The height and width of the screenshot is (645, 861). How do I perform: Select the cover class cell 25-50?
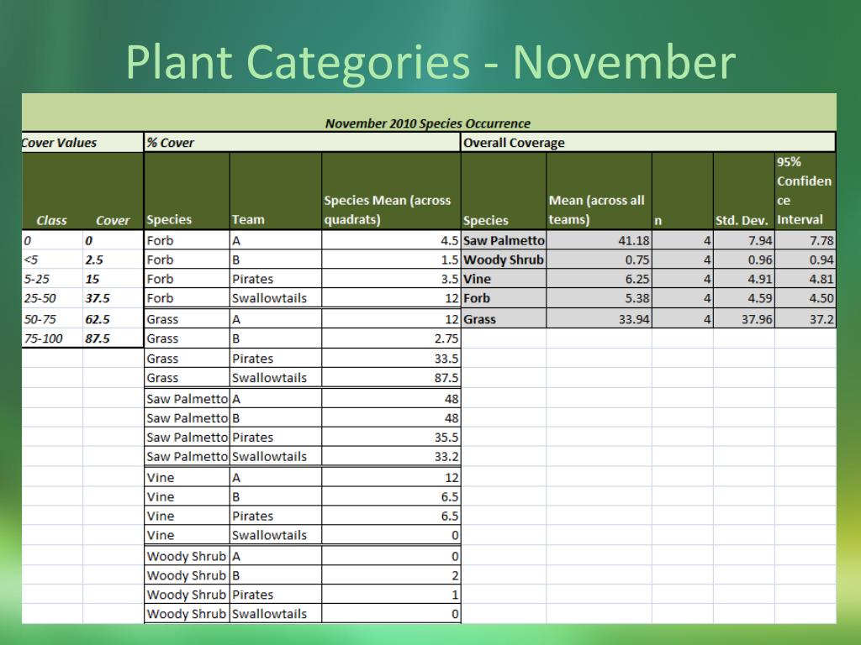(x=52, y=298)
